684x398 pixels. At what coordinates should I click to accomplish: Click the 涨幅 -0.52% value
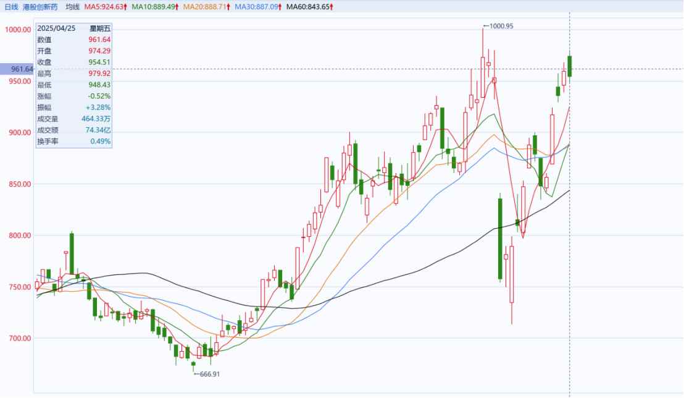tap(99, 96)
